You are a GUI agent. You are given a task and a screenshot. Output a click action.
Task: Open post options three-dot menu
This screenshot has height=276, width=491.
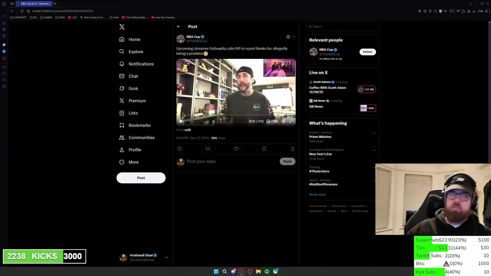(294, 37)
